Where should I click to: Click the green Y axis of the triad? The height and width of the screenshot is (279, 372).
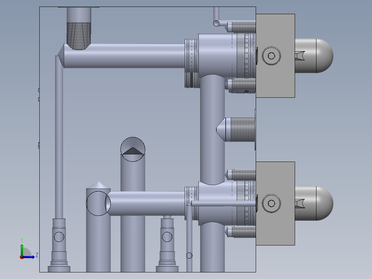pos(22,250)
